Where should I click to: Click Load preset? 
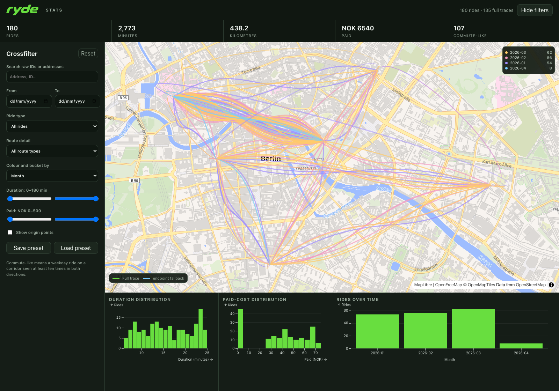pos(76,248)
